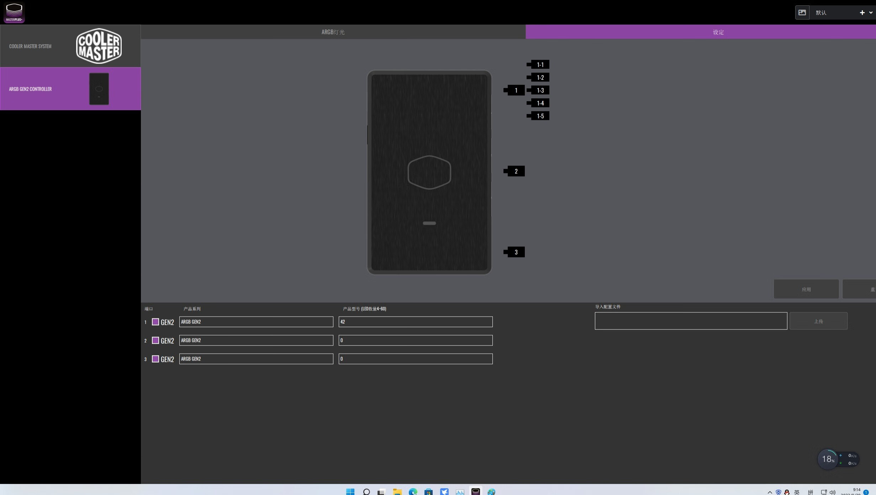876x495 pixels.
Task: Select main port 1 marker
Action: (514, 90)
